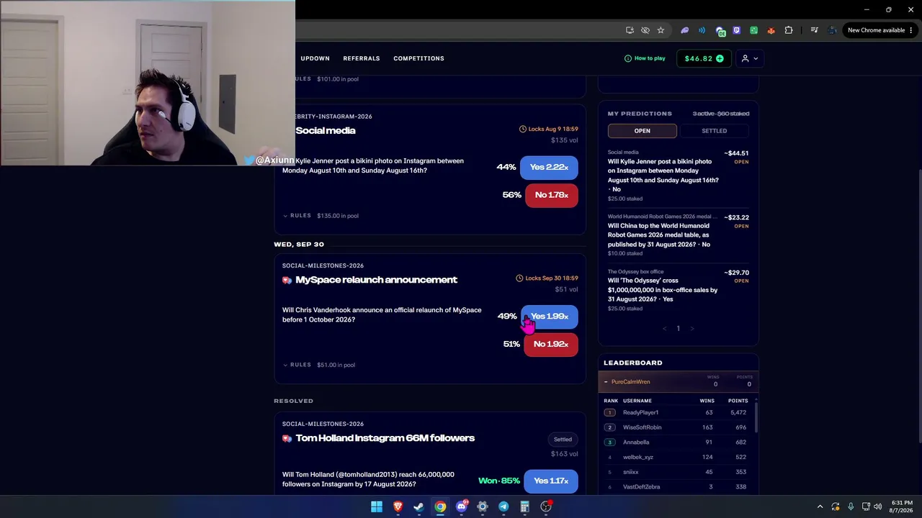Screen dimensions: 922x518
Task: Open the user account dropdown
Action: click(750, 58)
